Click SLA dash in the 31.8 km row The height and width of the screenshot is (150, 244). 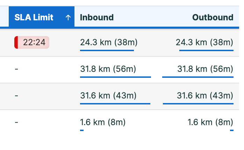coord(16,69)
